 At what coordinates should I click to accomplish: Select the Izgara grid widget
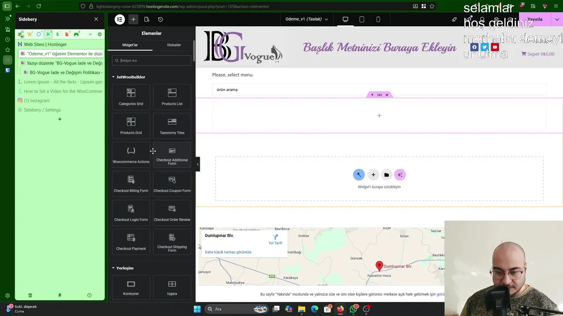[172, 287]
